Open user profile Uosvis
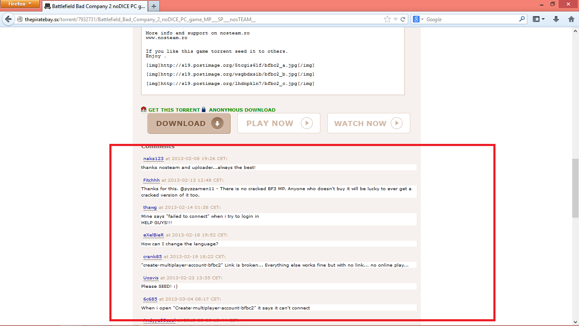Screen dimensions: 579x326 [x=151, y=278]
